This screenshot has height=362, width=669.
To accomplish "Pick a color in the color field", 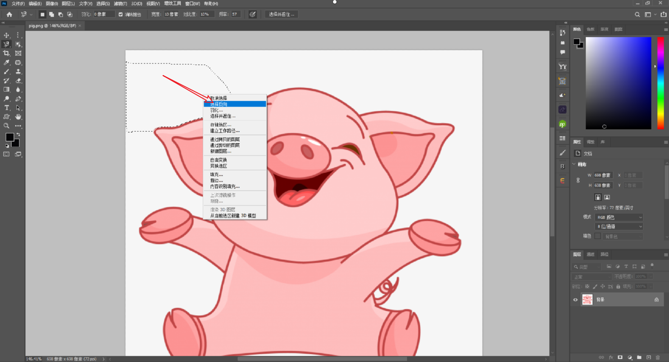I will click(x=618, y=83).
